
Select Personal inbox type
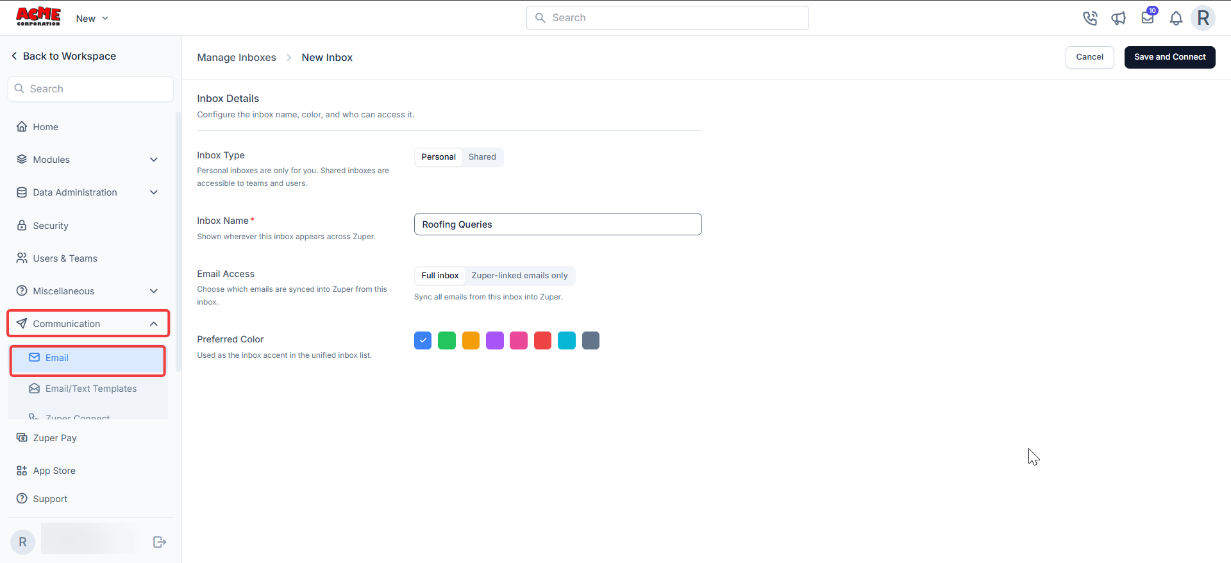tap(439, 157)
